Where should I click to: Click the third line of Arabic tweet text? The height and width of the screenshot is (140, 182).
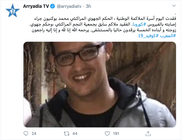click(104, 30)
